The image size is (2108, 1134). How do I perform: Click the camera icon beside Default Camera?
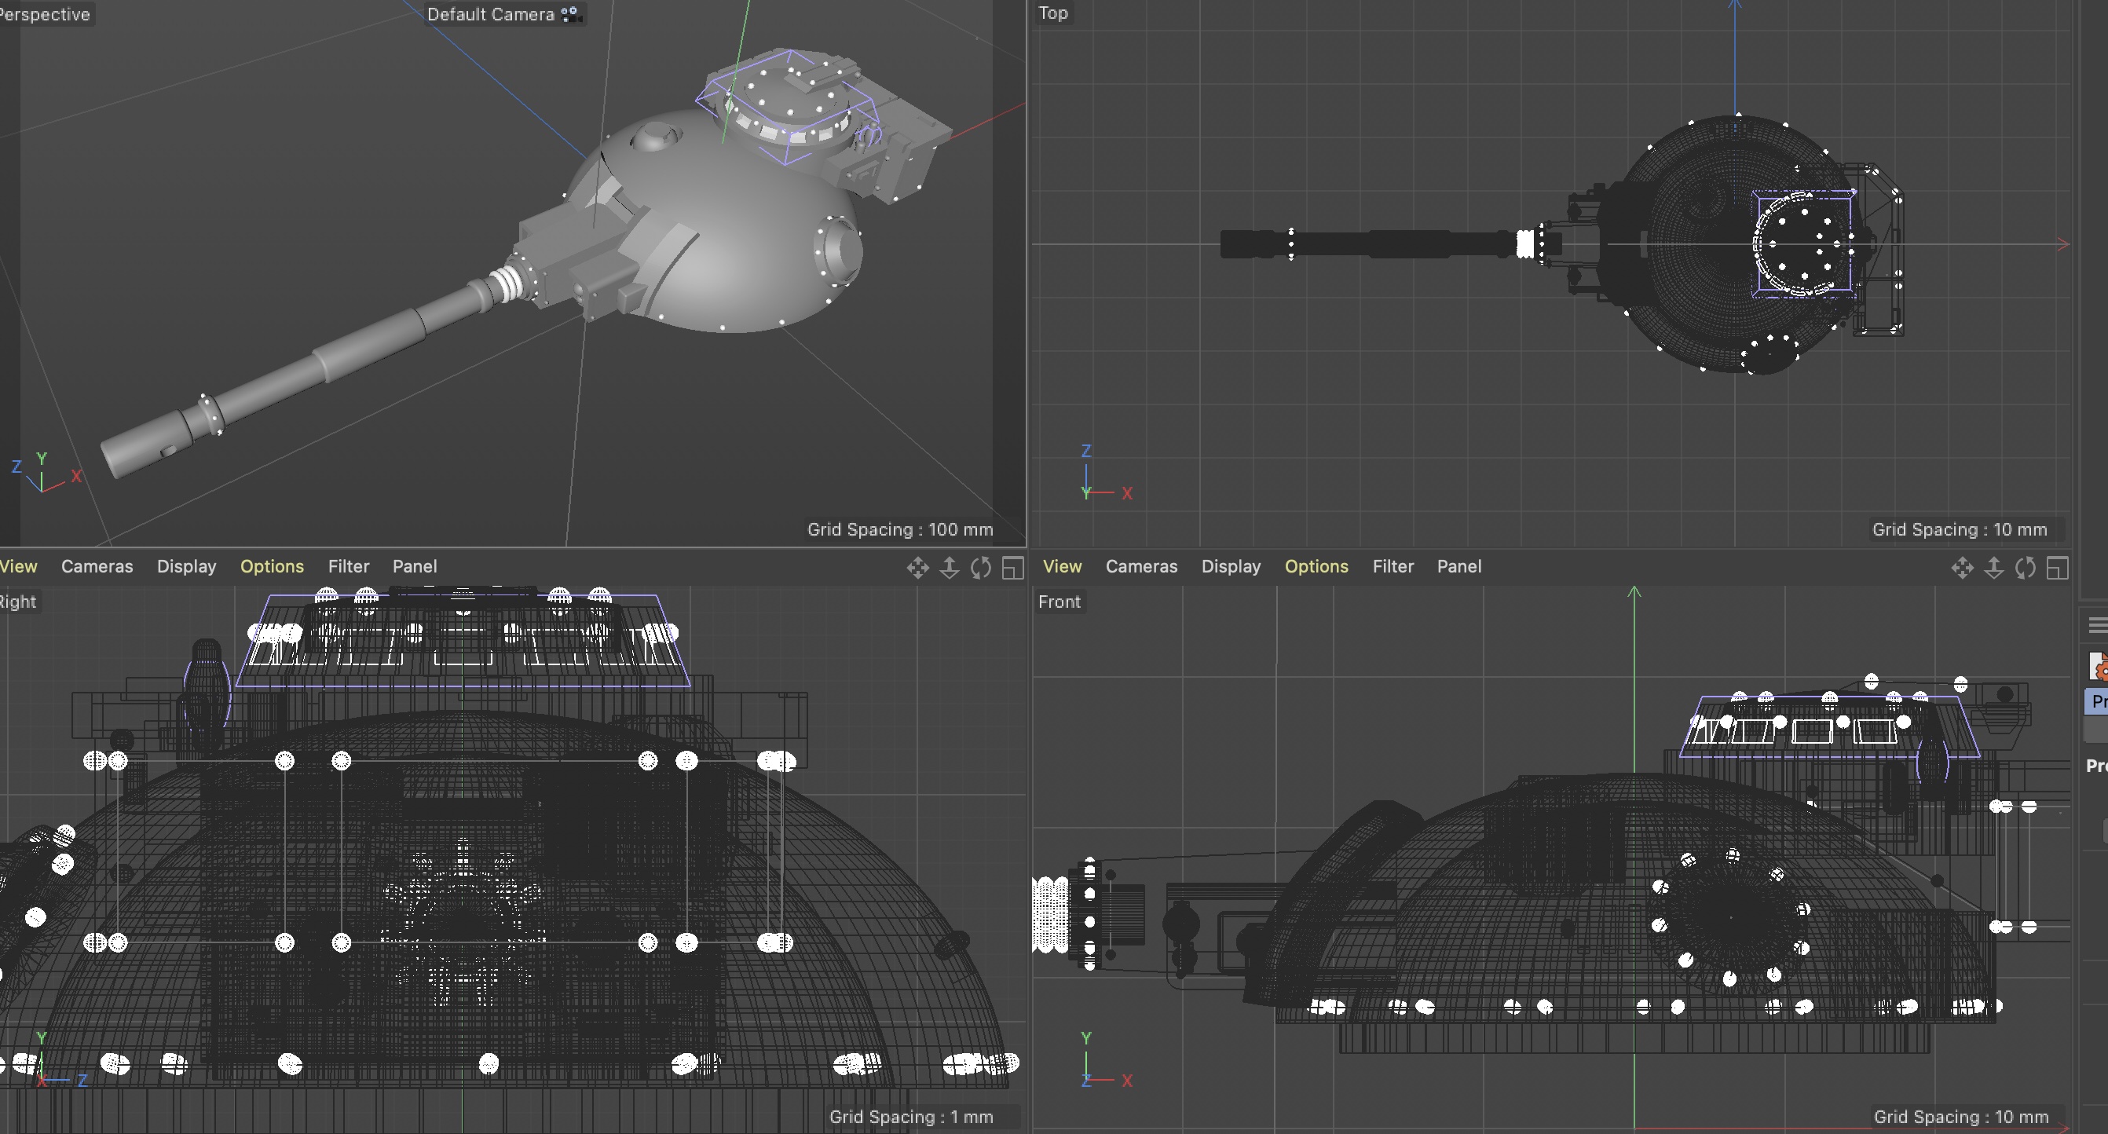570,14
